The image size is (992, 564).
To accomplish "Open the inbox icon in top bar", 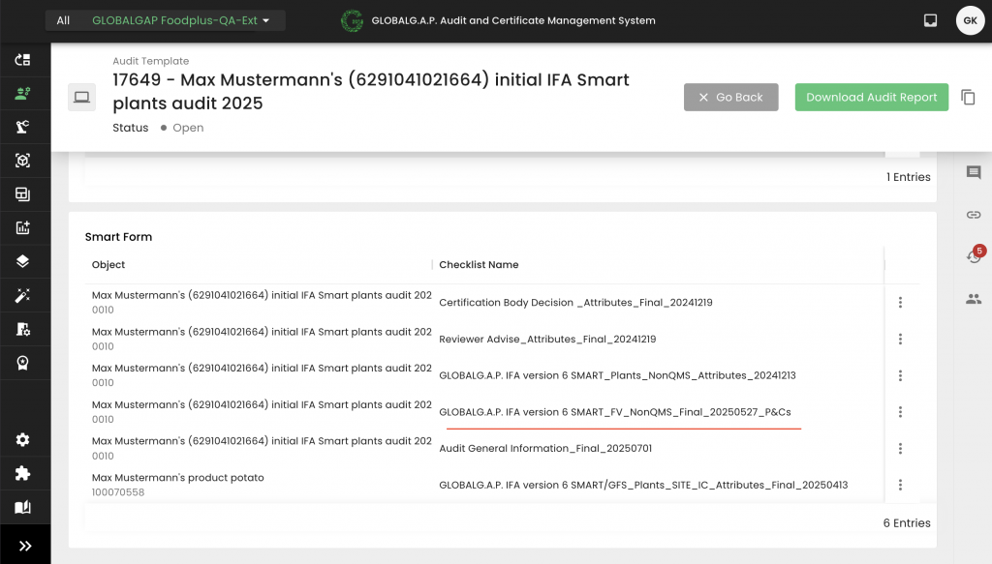I will [x=930, y=20].
